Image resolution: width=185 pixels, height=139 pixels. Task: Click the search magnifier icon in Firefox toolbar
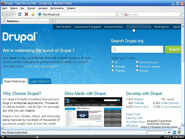tap(181, 14)
